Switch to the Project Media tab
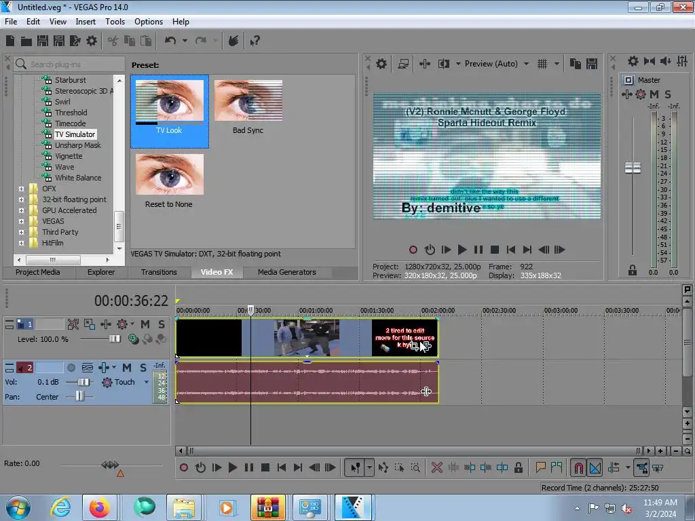Viewport: 695px width, 521px height. (38, 272)
